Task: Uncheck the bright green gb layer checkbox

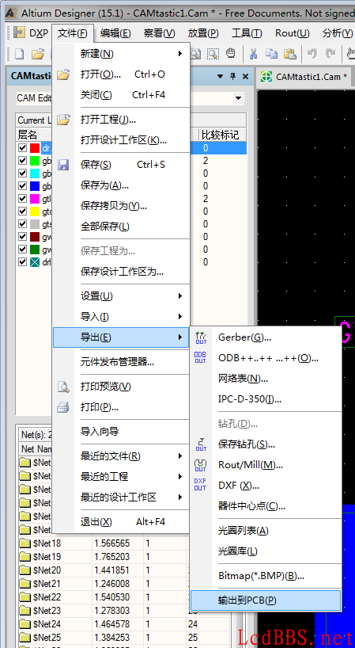Action: (x=22, y=161)
